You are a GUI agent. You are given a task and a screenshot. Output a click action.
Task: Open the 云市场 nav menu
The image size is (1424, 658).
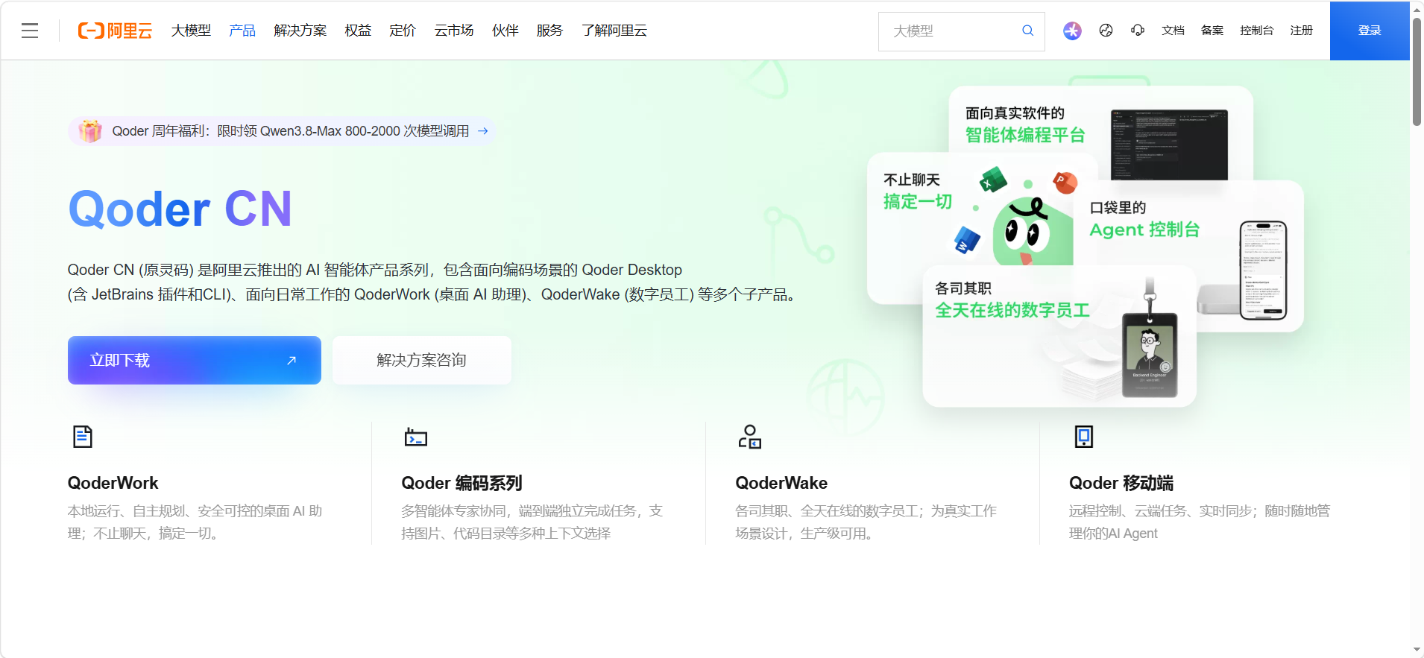(454, 31)
